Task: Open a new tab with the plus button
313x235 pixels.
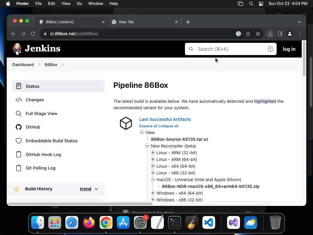Action: (x=188, y=22)
